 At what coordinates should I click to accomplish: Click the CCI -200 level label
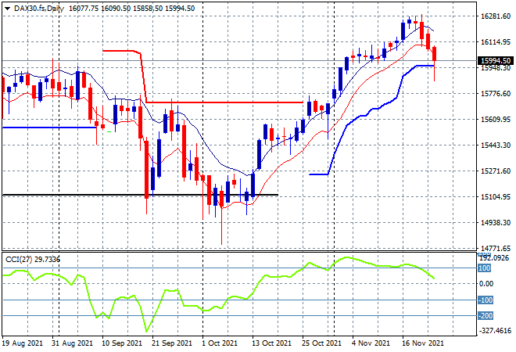(485, 316)
